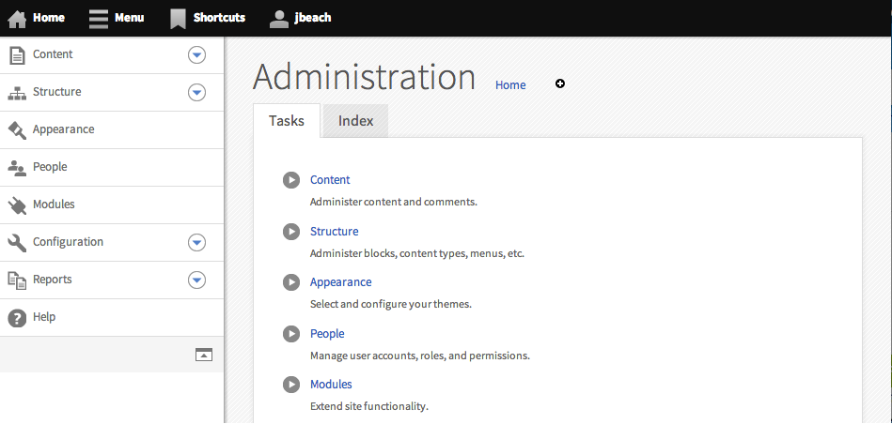Image resolution: width=892 pixels, height=424 pixels.
Task: Open the Tasks tab
Action: [x=287, y=120]
